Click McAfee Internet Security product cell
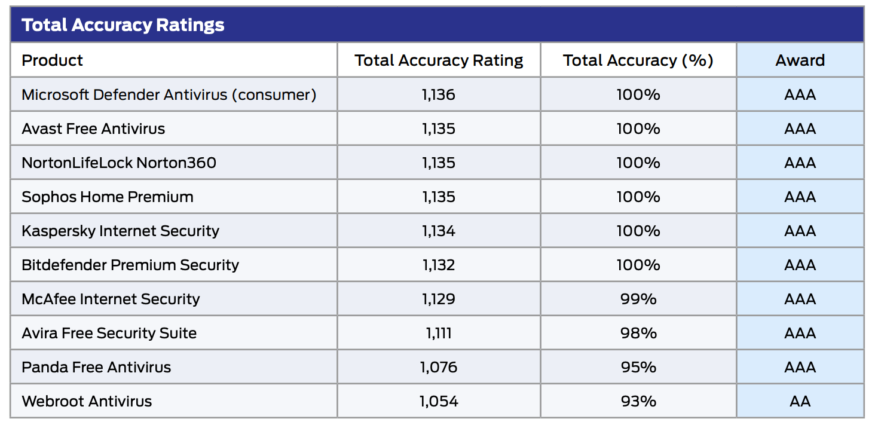Image resolution: width=875 pixels, height=428 pixels. point(111,299)
